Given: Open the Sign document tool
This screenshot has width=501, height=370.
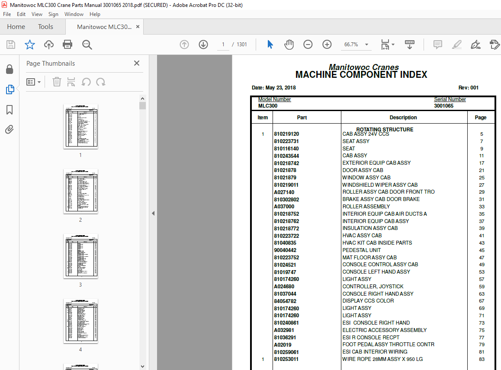Looking at the screenshot, I should pos(475,45).
